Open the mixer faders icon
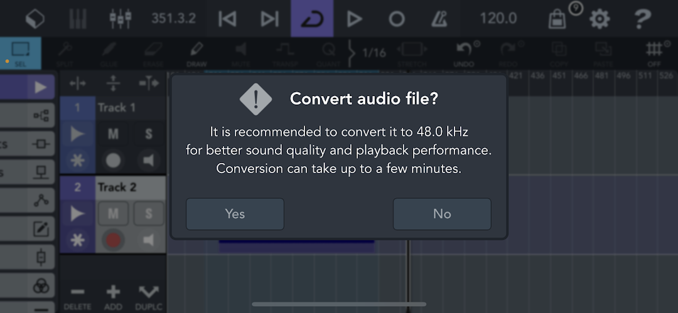This screenshot has height=313, width=678. [120, 19]
